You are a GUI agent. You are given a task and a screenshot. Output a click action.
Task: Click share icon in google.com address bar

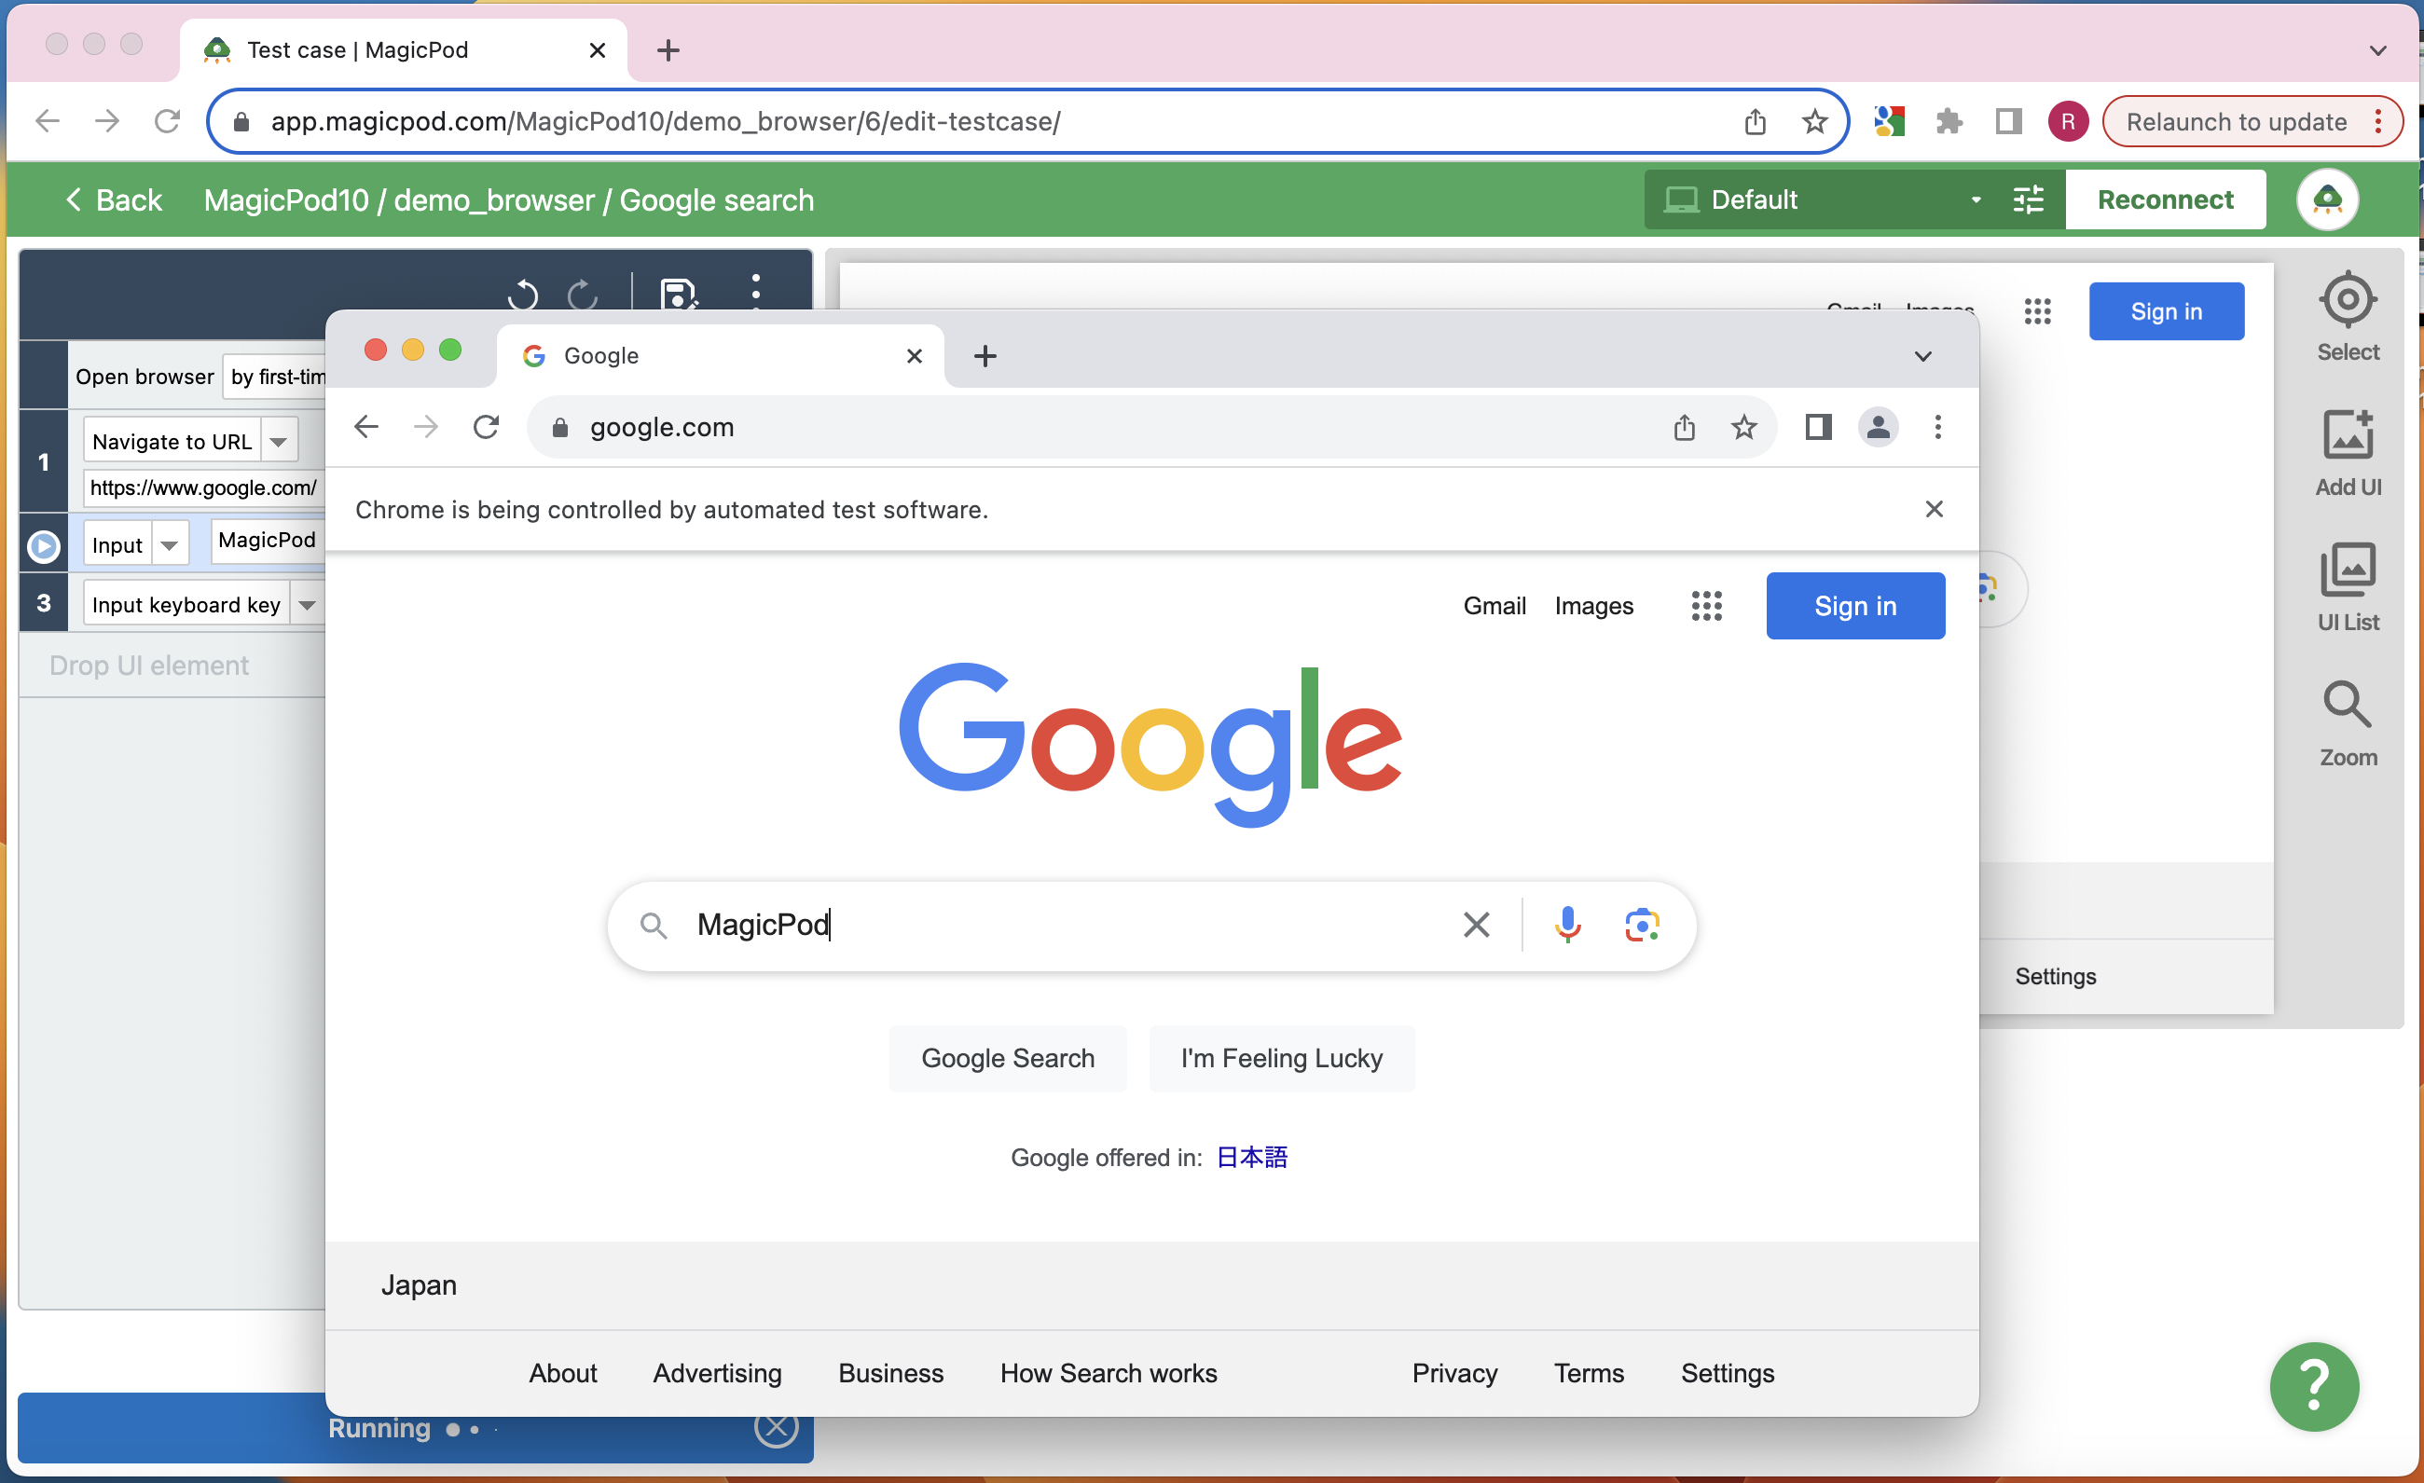point(1684,427)
